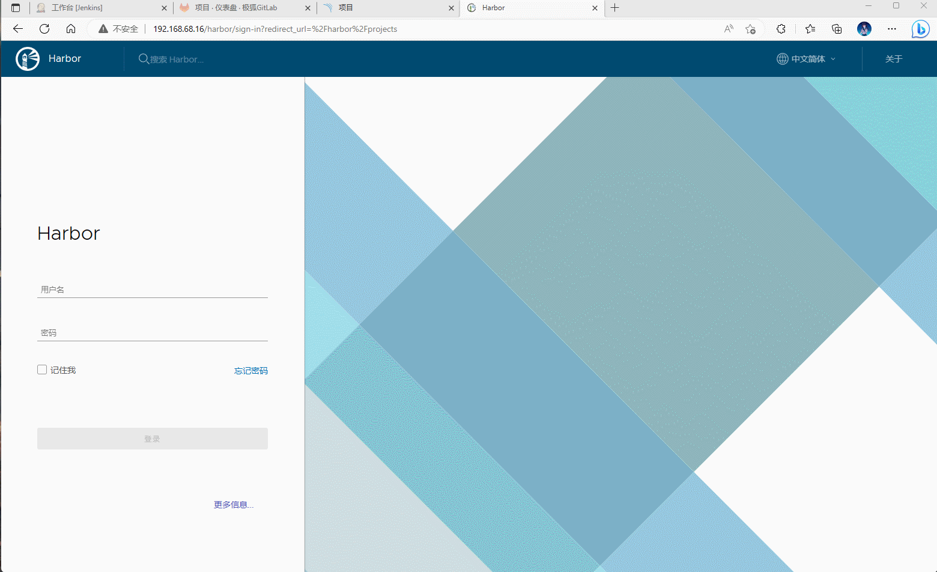Click the 搜索 Harbor search box

point(177,59)
